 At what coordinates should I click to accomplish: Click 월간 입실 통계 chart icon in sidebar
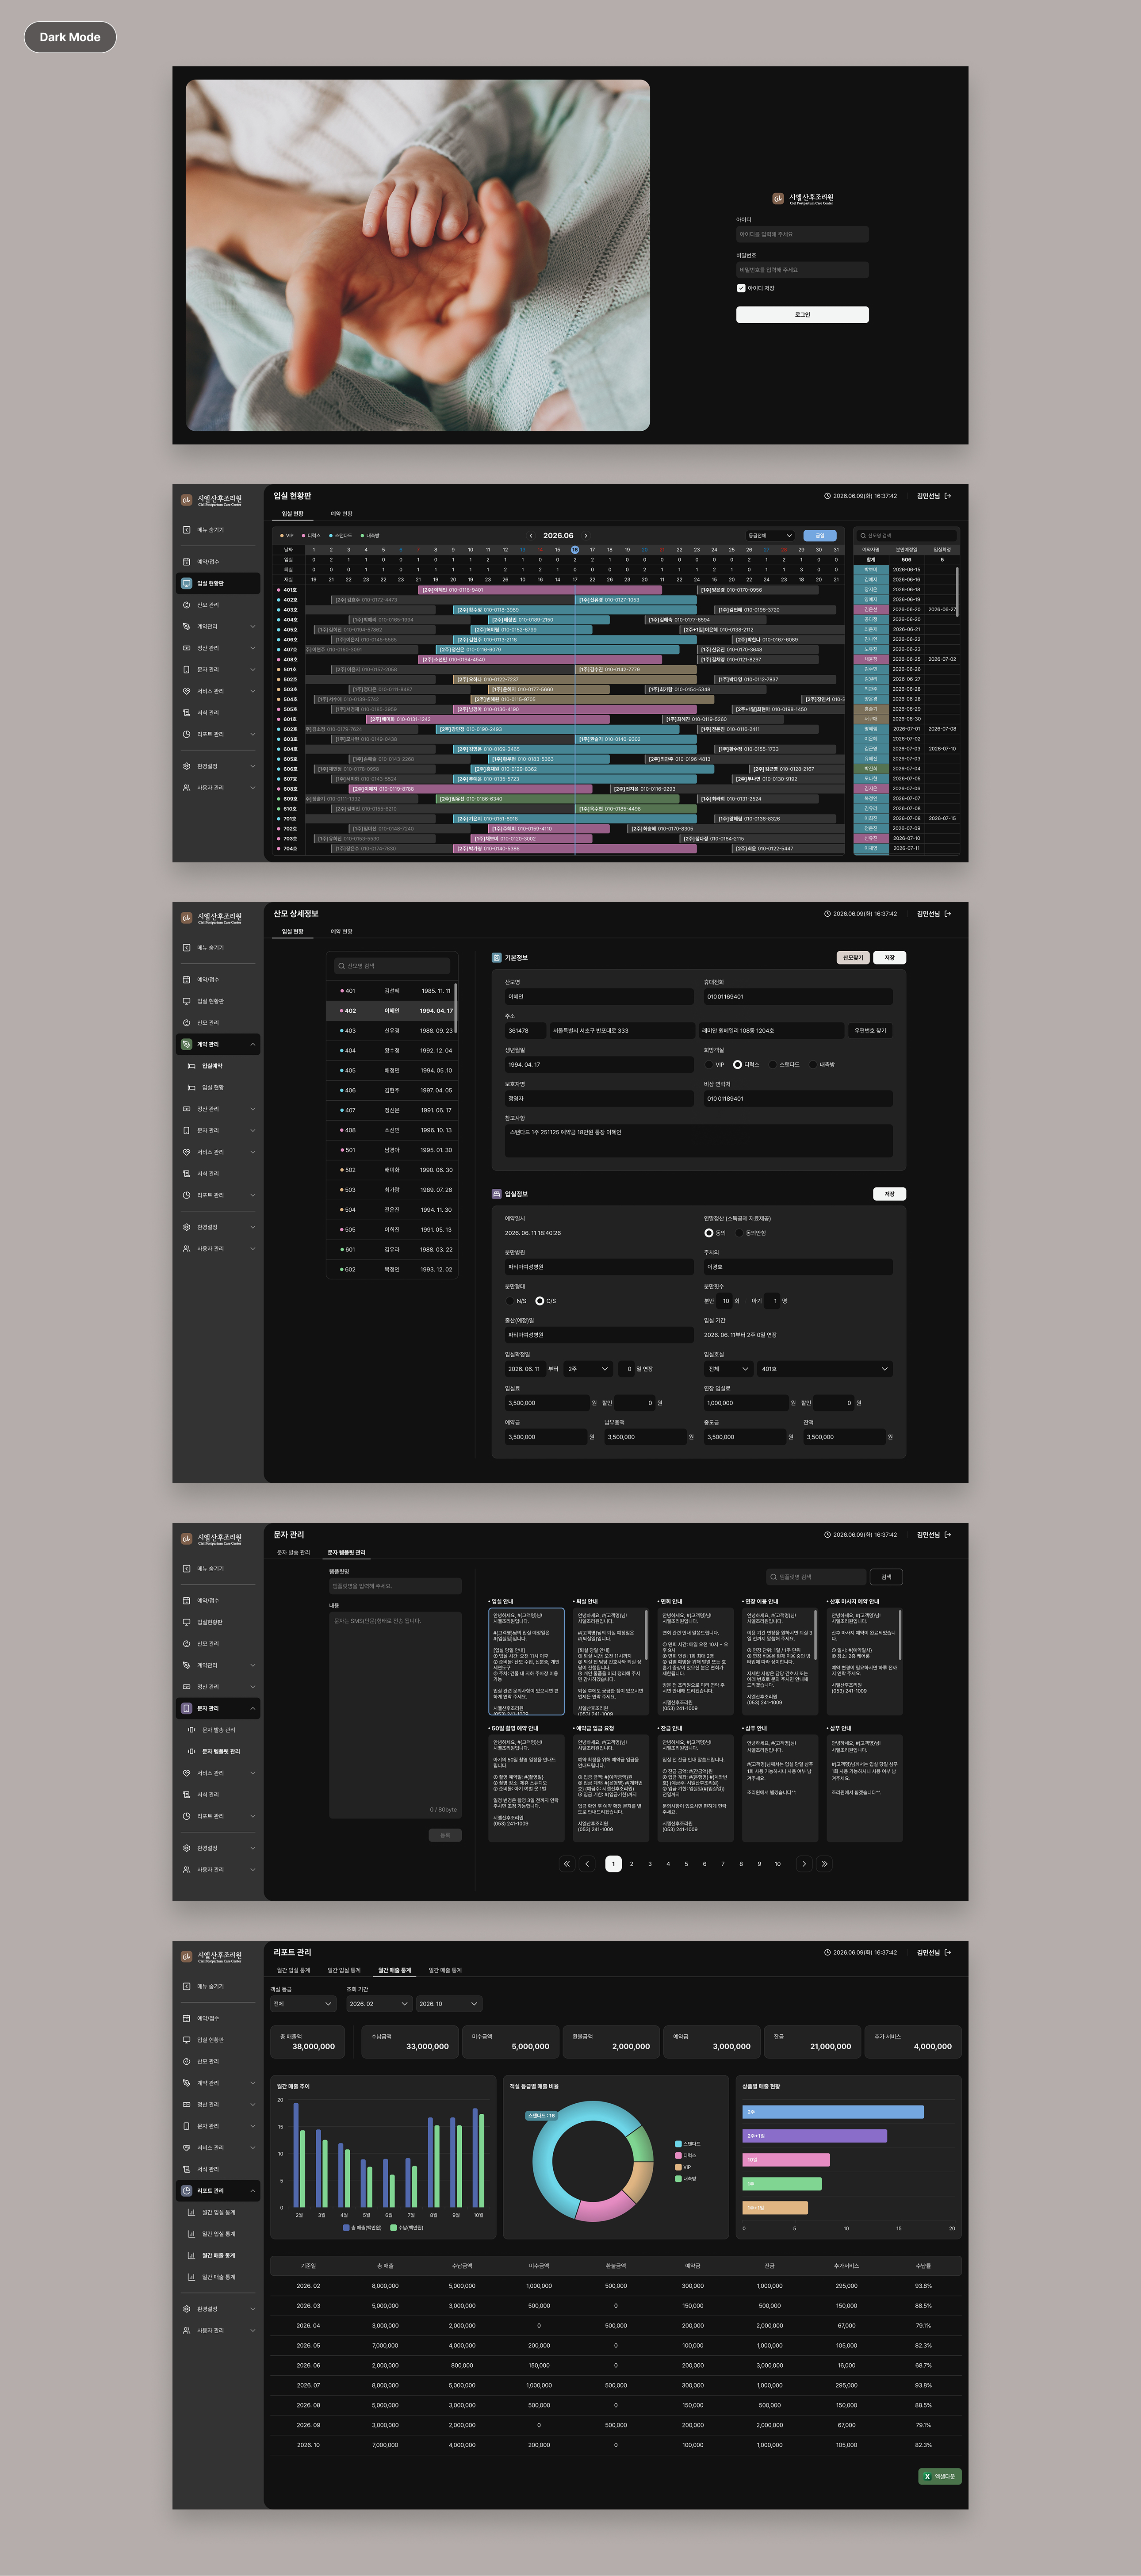(x=192, y=2212)
